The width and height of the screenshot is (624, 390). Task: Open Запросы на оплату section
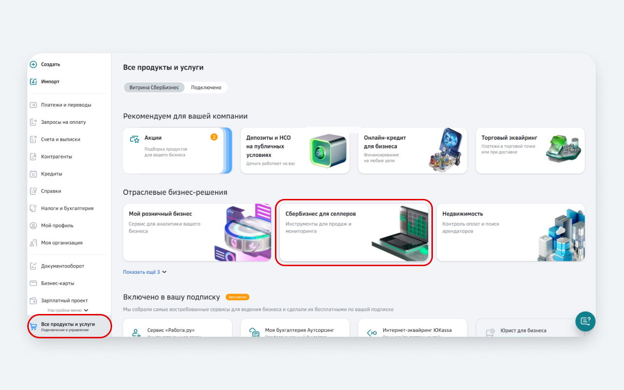tap(63, 122)
